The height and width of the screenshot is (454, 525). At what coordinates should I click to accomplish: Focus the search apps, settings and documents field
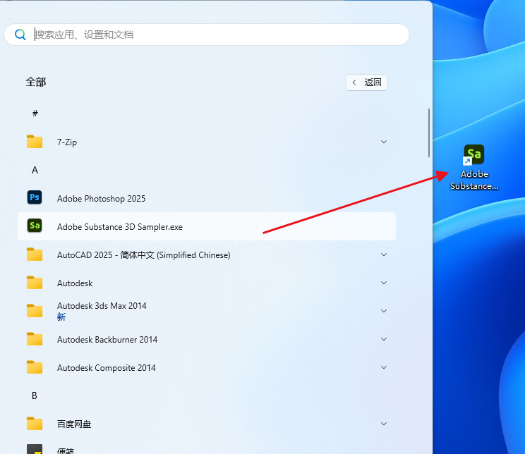[207, 35]
